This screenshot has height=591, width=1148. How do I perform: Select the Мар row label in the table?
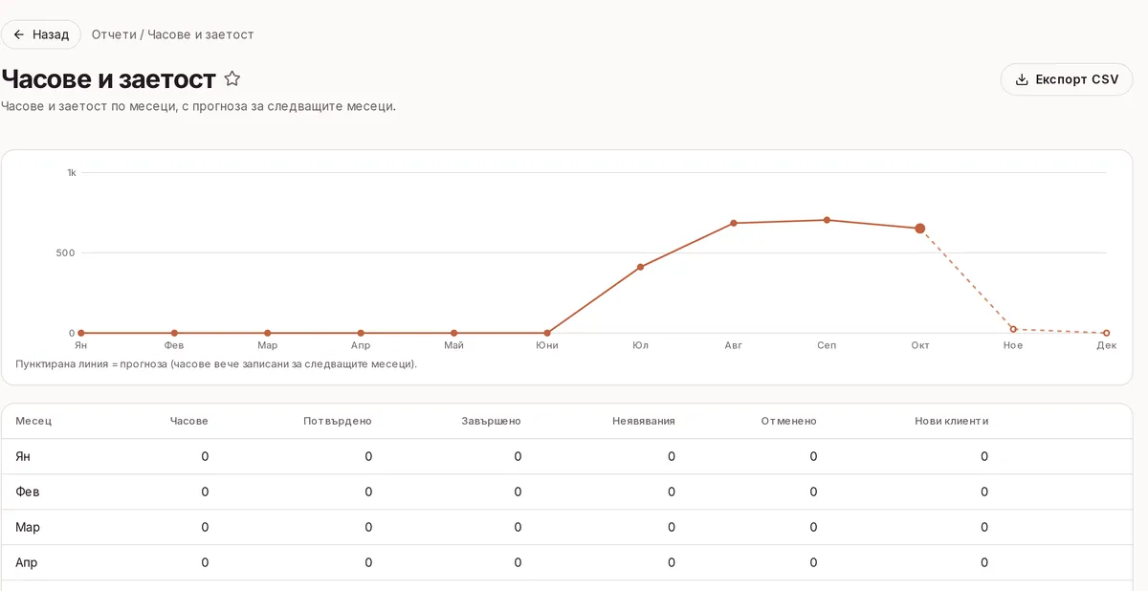[28, 527]
